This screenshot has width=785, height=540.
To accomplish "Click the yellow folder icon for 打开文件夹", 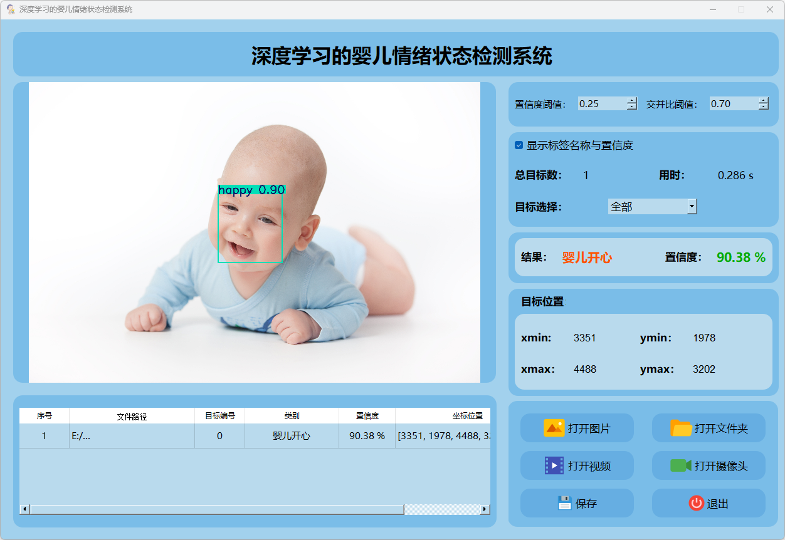I will (681, 428).
